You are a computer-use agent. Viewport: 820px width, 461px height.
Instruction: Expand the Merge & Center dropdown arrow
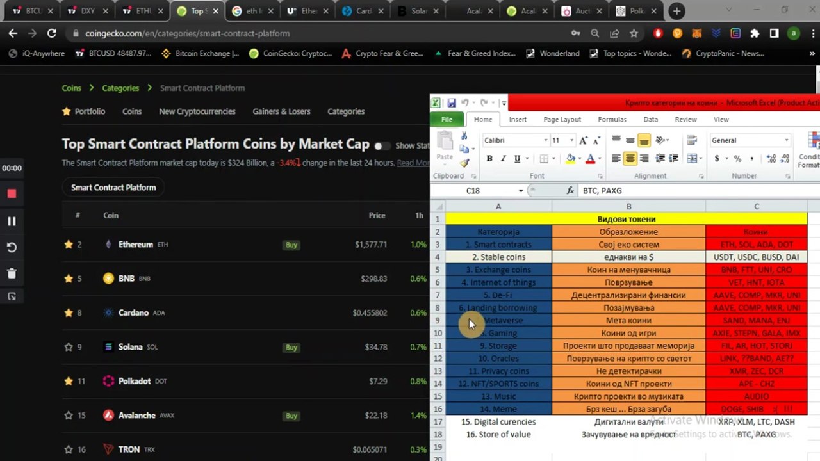click(x=700, y=158)
